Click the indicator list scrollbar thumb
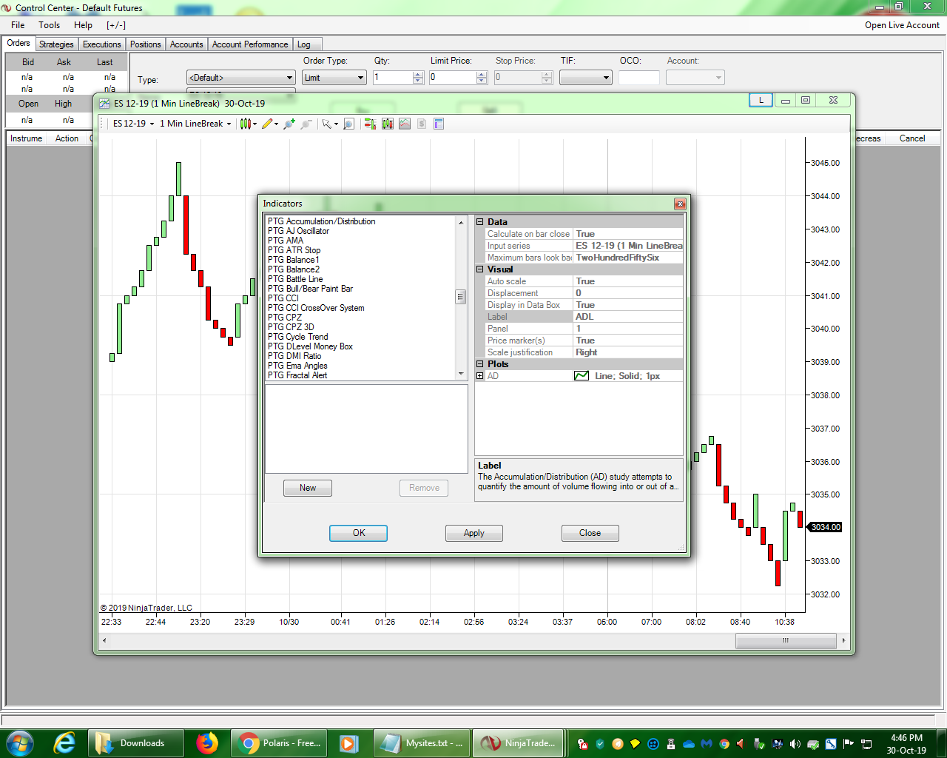The height and width of the screenshot is (758, 947). pos(460,297)
